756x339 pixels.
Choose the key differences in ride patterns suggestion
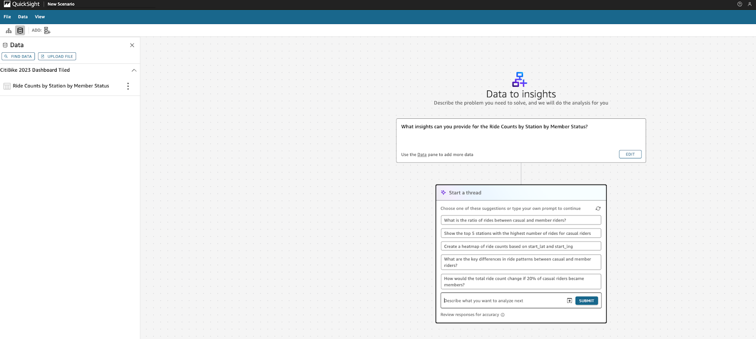coord(521,262)
